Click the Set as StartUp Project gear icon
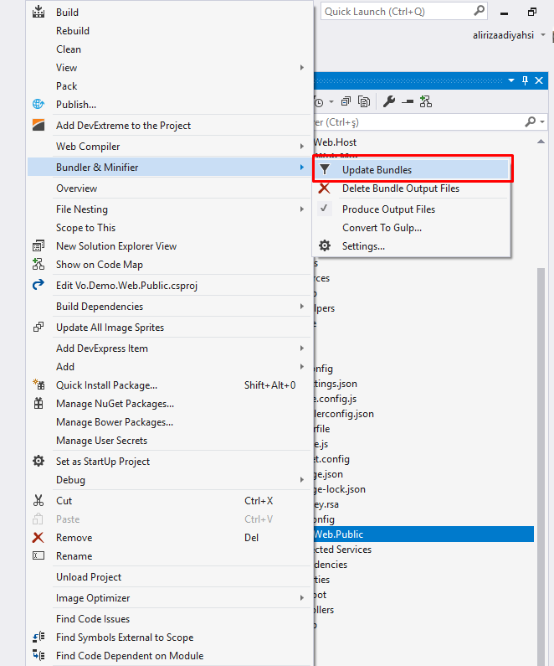Screen dimensions: 554x666 point(38,461)
